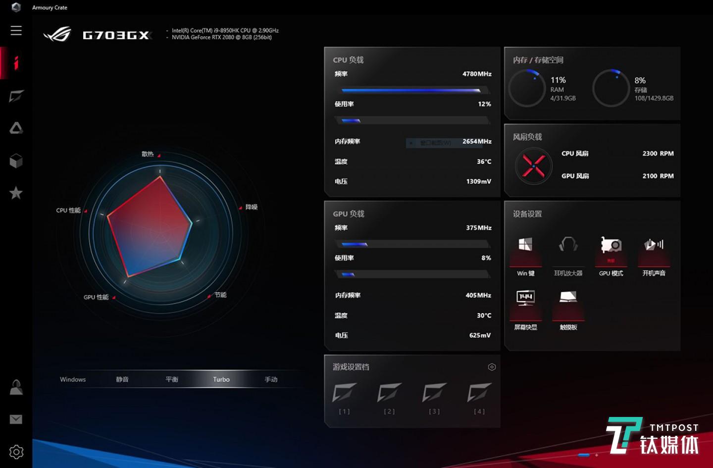Open the hamburger menu in the sidebar
Image resolution: width=713 pixels, height=468 pixels.
tap(16, 31)
